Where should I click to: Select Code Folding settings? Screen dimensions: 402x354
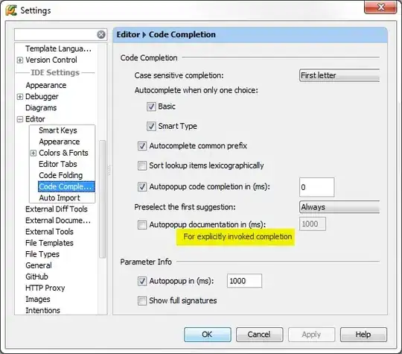pos(61,175)
